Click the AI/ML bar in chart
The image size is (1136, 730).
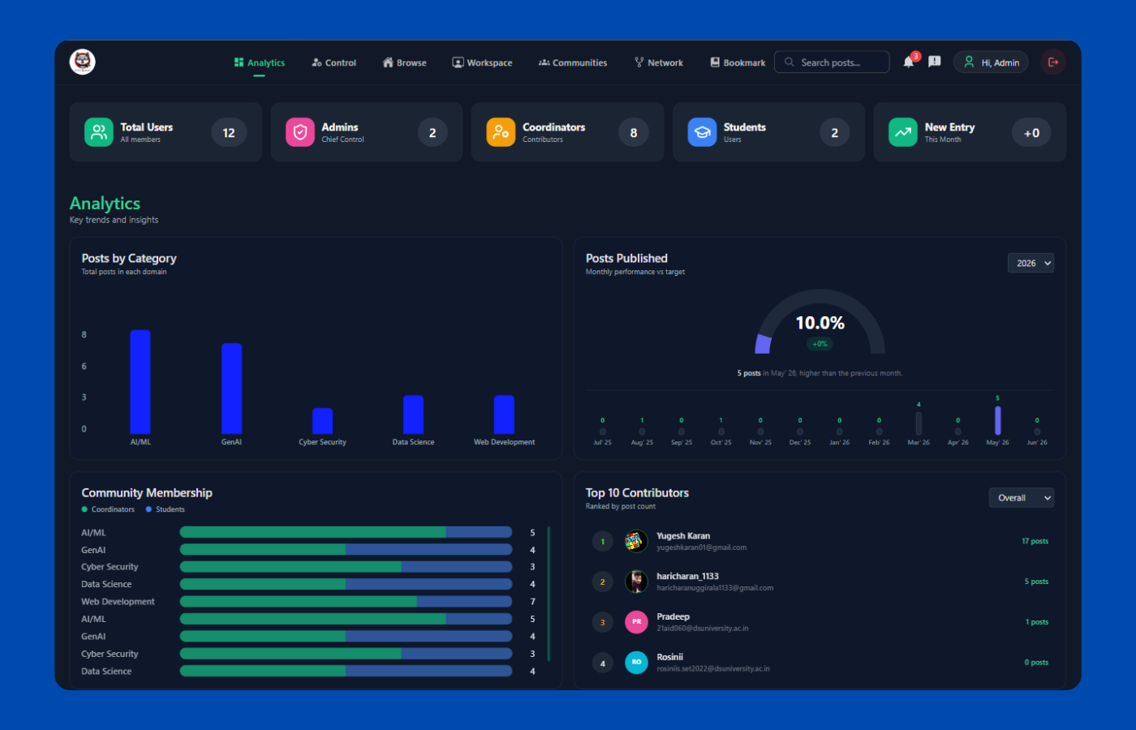click(x=140, y=382)
